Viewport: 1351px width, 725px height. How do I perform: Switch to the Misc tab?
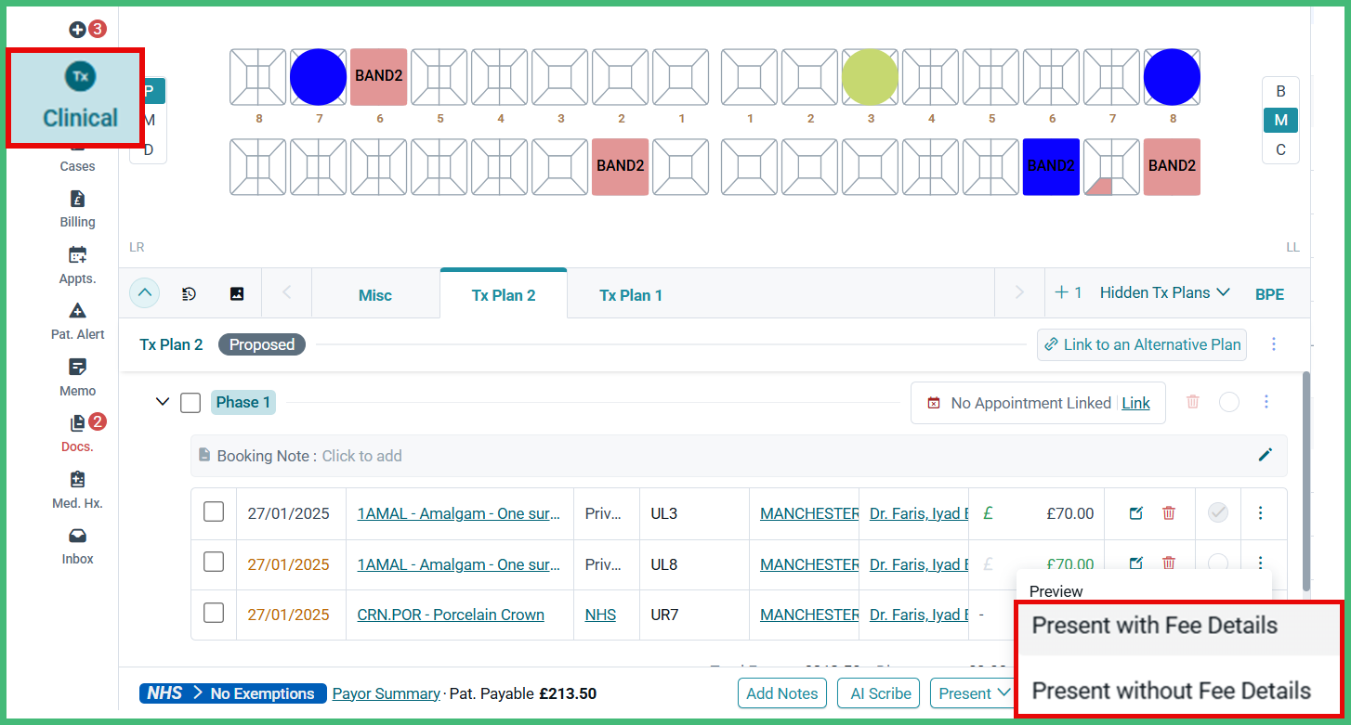375,294
